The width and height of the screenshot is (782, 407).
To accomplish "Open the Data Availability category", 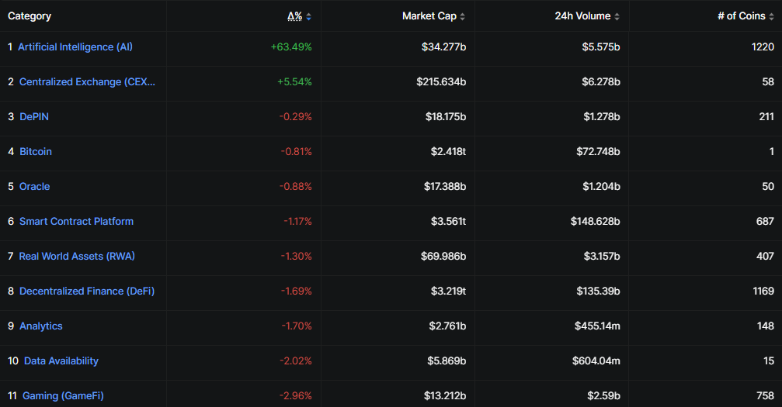I will click(x=61, y=360).
